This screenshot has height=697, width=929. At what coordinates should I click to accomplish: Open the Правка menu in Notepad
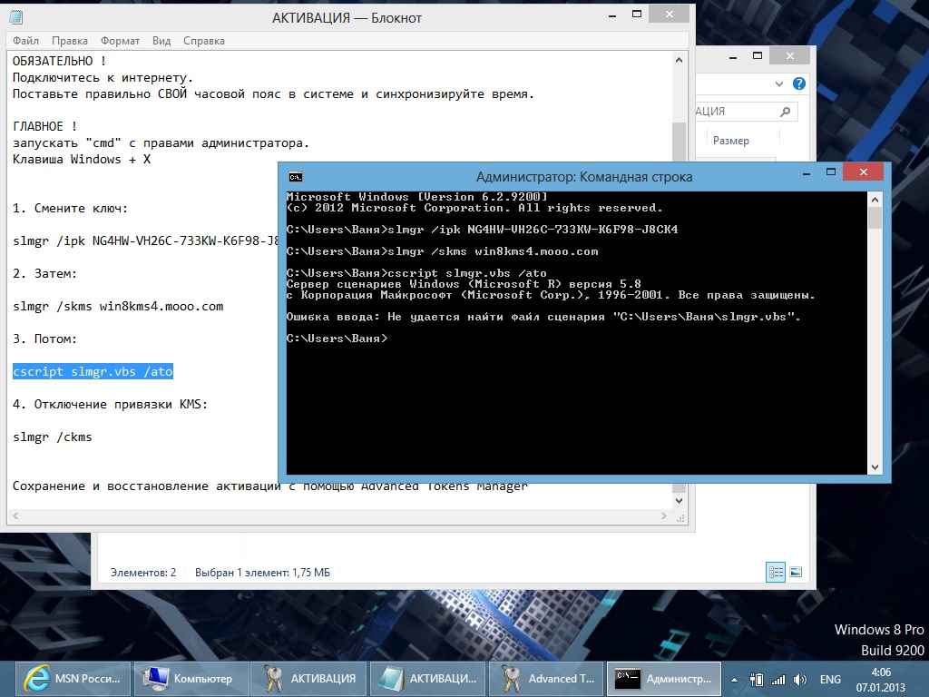click(69, 41)
